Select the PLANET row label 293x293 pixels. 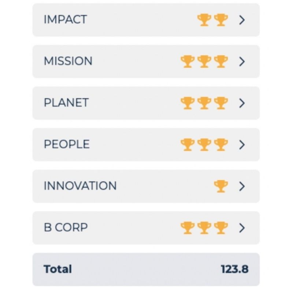pos(66,103)
